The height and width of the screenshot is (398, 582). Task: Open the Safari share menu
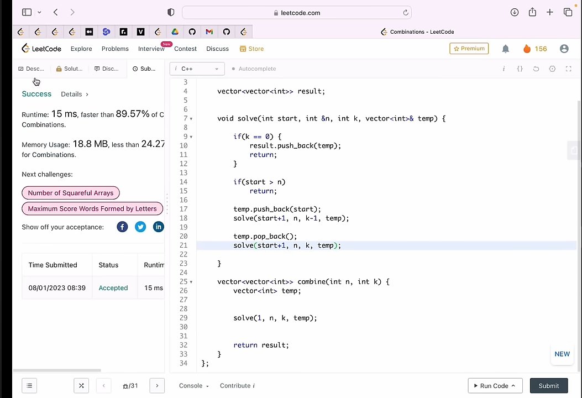[532, 12]
